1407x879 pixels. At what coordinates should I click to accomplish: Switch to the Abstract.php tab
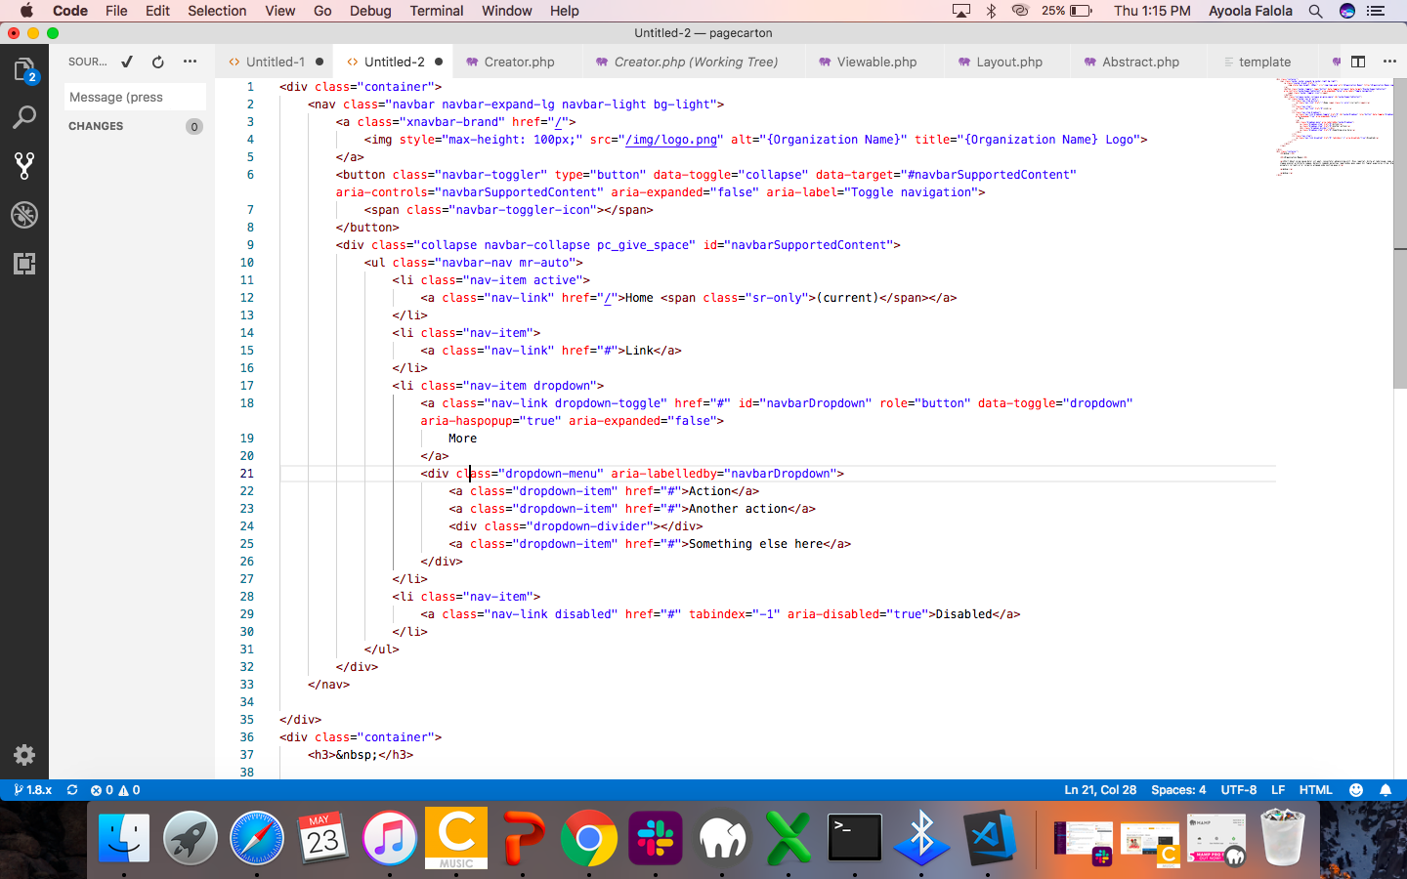click(1139, 62)
